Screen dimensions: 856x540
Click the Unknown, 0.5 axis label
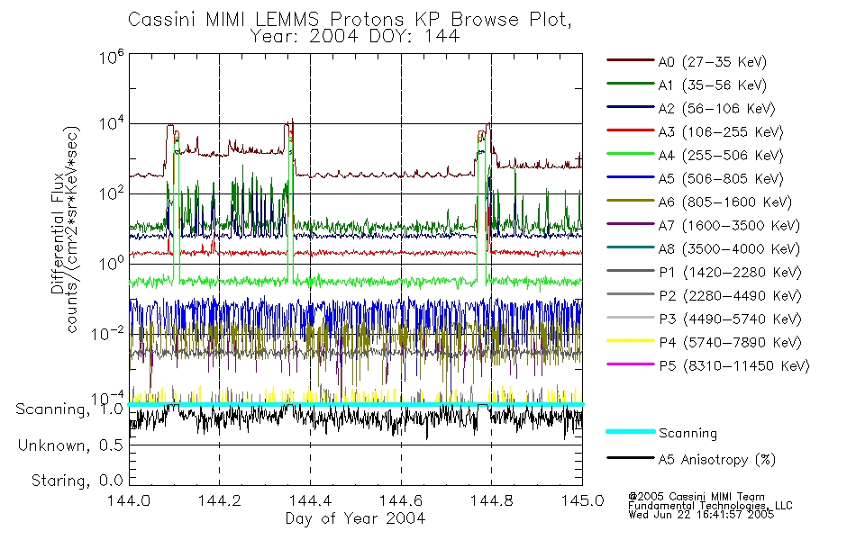[x=70, y=445]
